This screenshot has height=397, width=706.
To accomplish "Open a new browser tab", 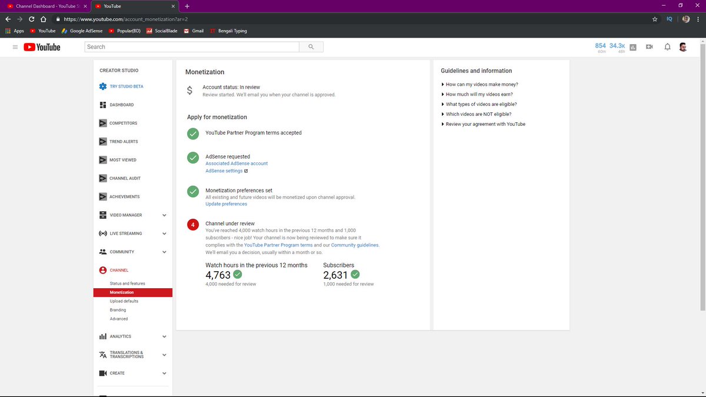I will coord(187,6).
